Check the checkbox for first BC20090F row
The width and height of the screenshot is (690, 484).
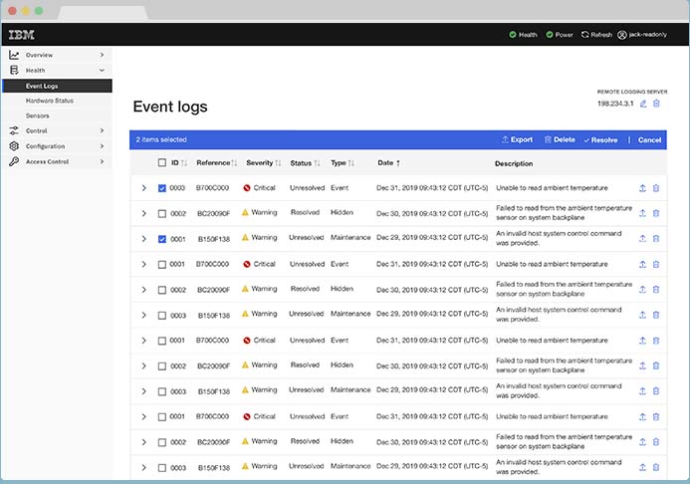pos(162,213)
